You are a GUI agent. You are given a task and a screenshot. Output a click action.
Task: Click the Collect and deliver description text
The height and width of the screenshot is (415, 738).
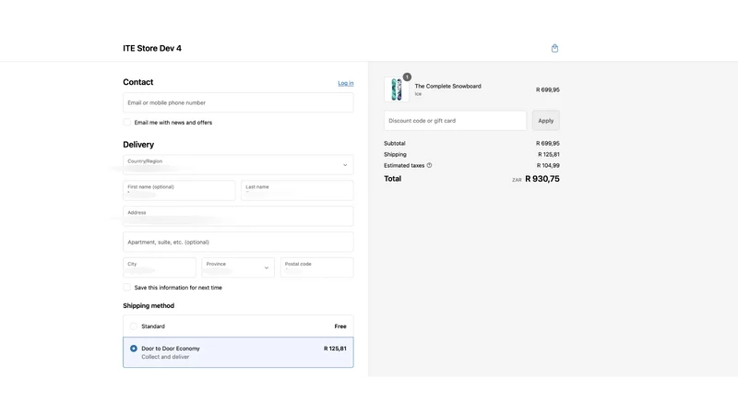click(x=165, y=357)
